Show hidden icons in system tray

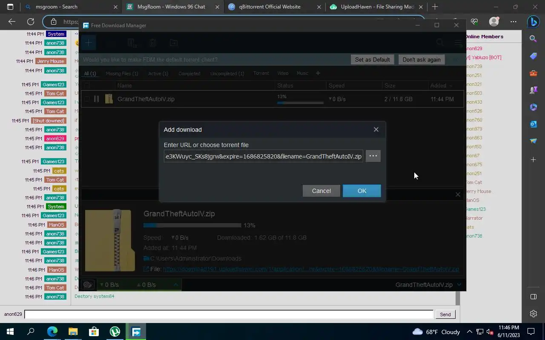[x=469, y=331]
